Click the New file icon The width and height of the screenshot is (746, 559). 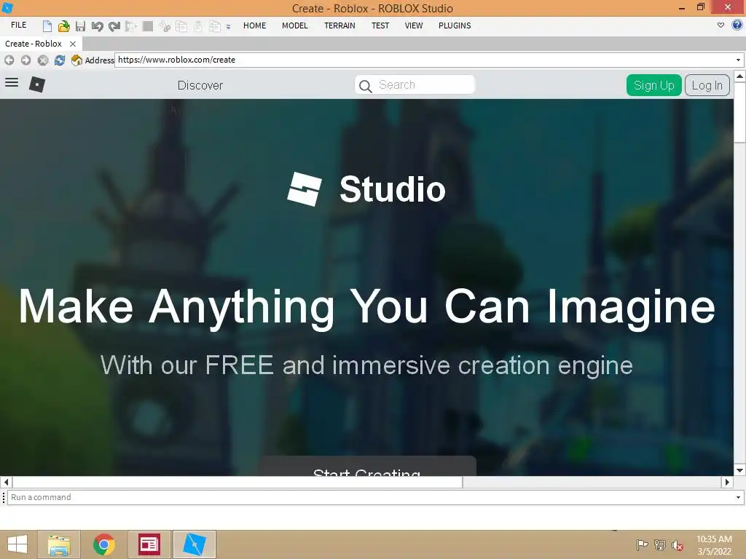pos(47,25)
